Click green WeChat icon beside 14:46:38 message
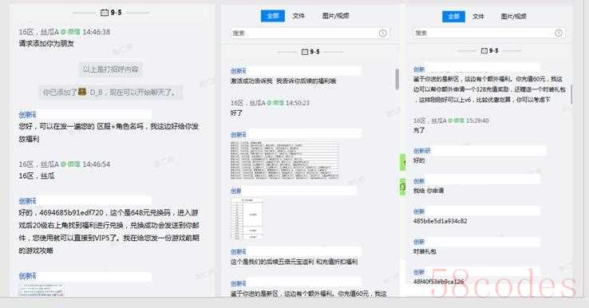This screenshot has width=589, height=308. click(63, 32)
